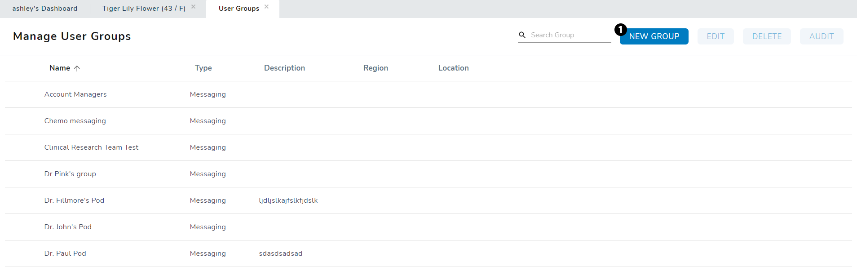Click the search magnifier icon

(522, 35)
